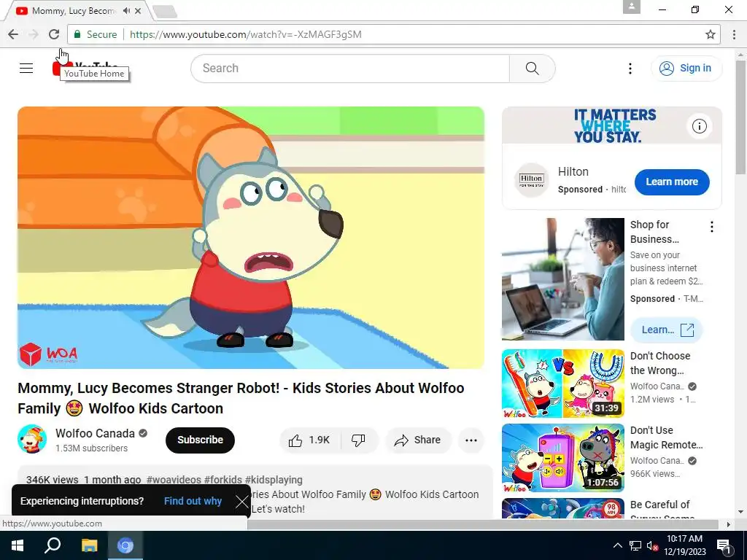Open Don't Choose the Wrong video thumbnail
This screenshot has height=560, width=747.
coord(562,384)
